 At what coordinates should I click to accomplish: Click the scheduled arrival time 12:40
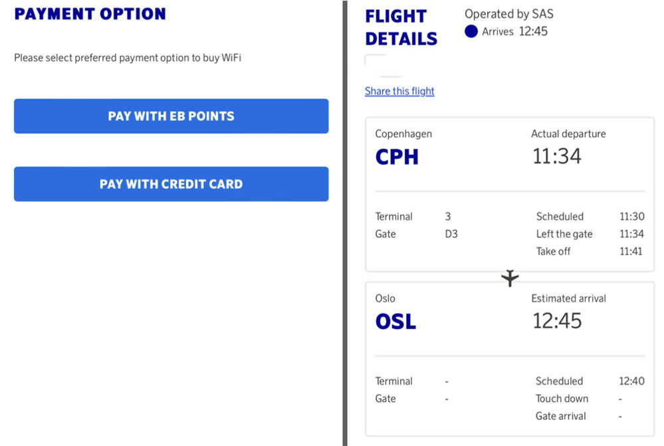point(631,381)
